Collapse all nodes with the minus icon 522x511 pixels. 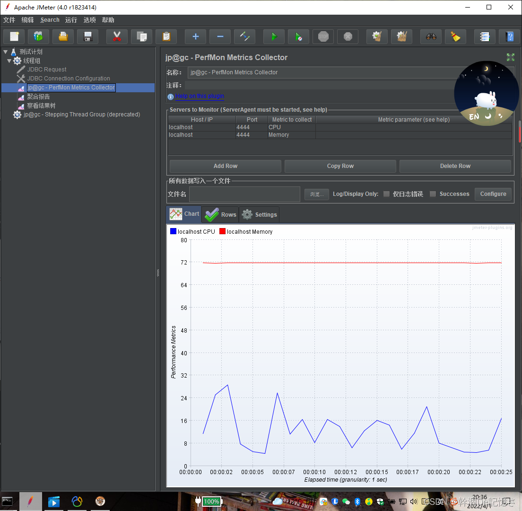click(220, 36)
